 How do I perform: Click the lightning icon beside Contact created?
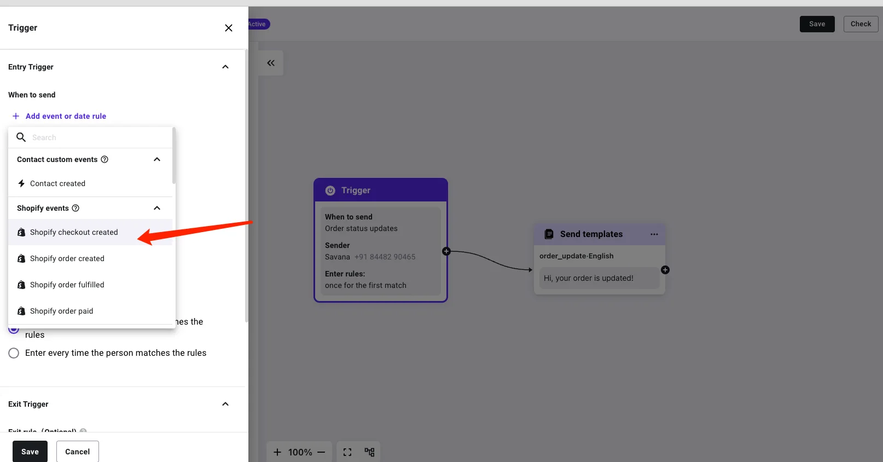(21, 183)
